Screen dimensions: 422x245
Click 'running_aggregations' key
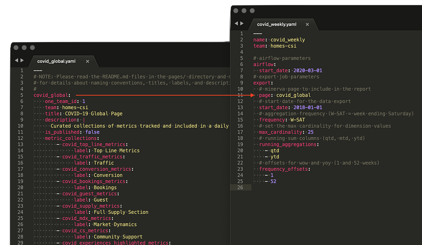click(288, 145)
